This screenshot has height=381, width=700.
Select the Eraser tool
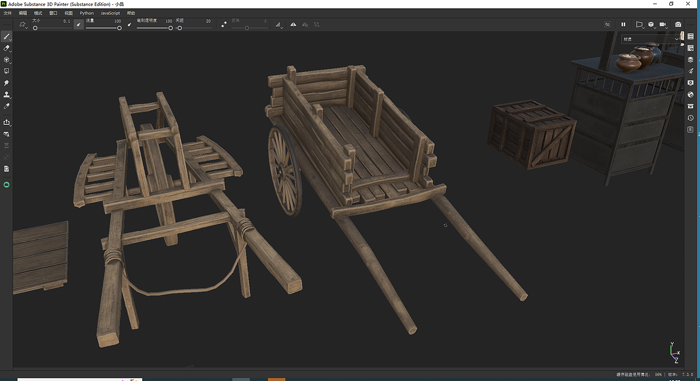(7, 48)
